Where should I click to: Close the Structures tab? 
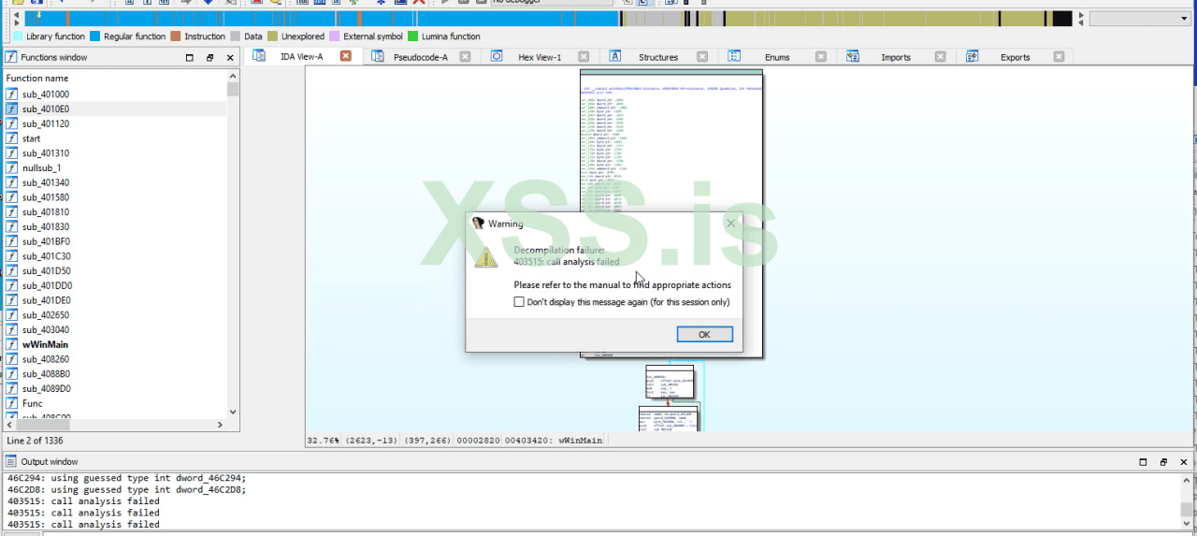point(701,56)
